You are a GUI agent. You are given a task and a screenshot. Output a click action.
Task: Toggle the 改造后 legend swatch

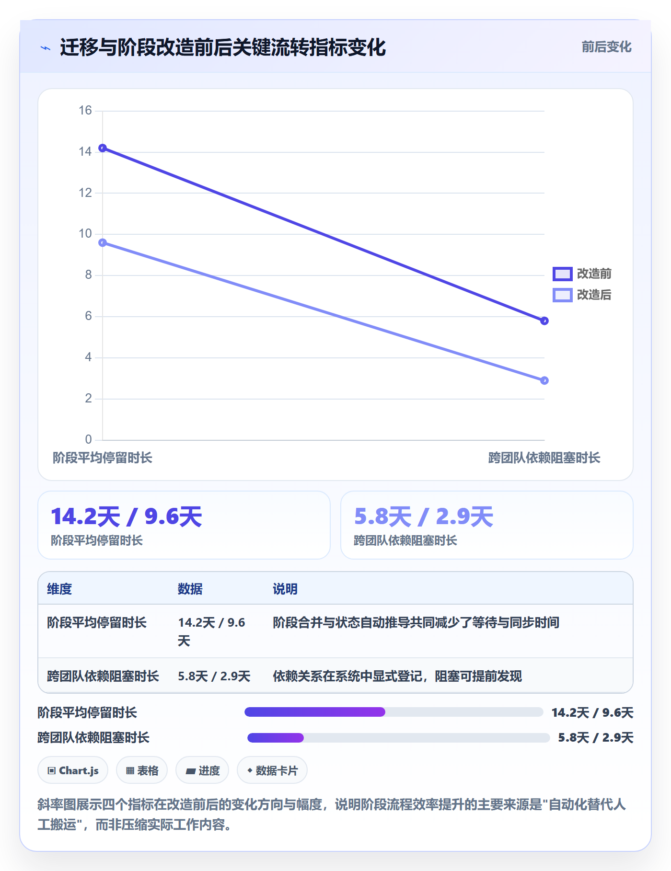563,295
